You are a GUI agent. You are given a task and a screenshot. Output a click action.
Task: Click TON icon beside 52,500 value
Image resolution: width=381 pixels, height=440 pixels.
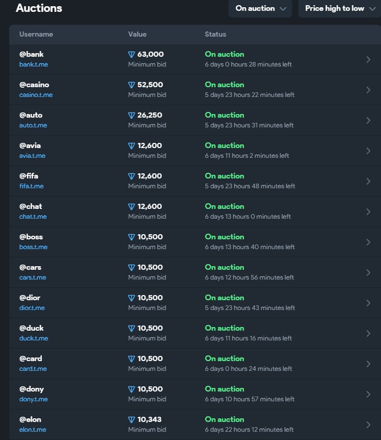pos(131,85)
